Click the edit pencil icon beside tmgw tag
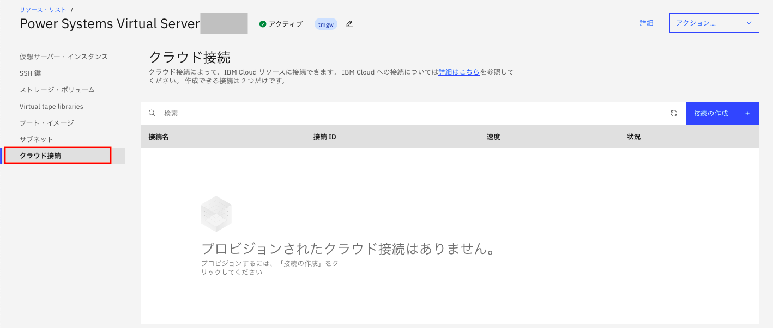The image size is (773, 328). point(349,24)
